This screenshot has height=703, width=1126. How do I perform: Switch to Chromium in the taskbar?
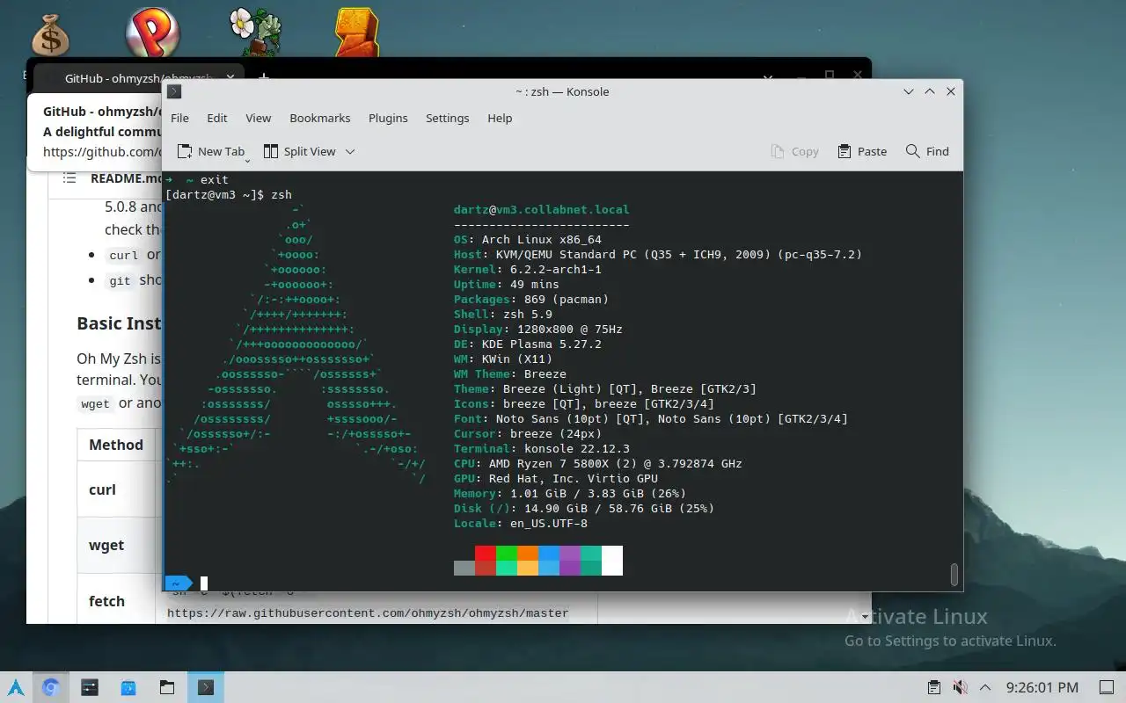51,687
